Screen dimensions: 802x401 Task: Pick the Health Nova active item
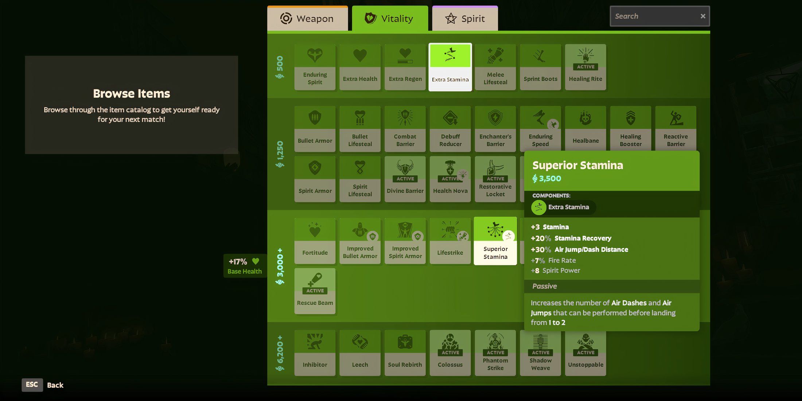(x=450, y=179)
